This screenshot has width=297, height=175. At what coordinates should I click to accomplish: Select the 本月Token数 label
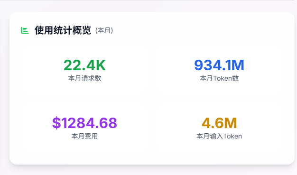coord(219,78)
